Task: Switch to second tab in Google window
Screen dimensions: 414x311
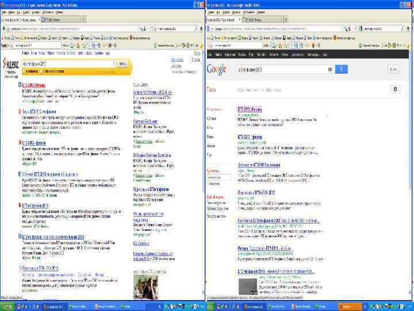Action: (x=262, y=20)
